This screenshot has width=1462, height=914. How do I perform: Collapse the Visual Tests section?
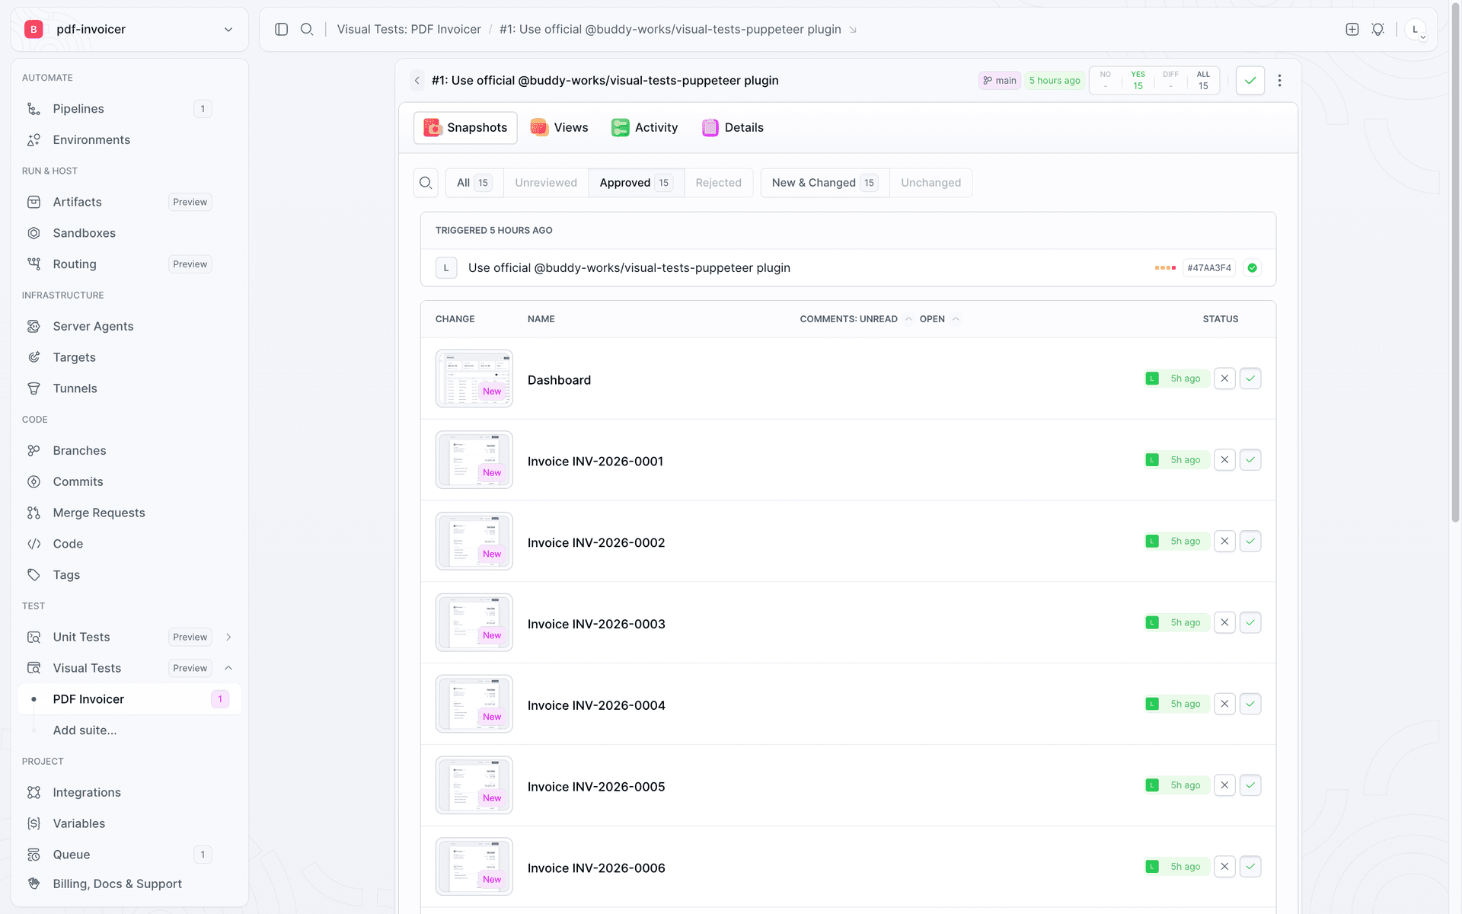228,668
